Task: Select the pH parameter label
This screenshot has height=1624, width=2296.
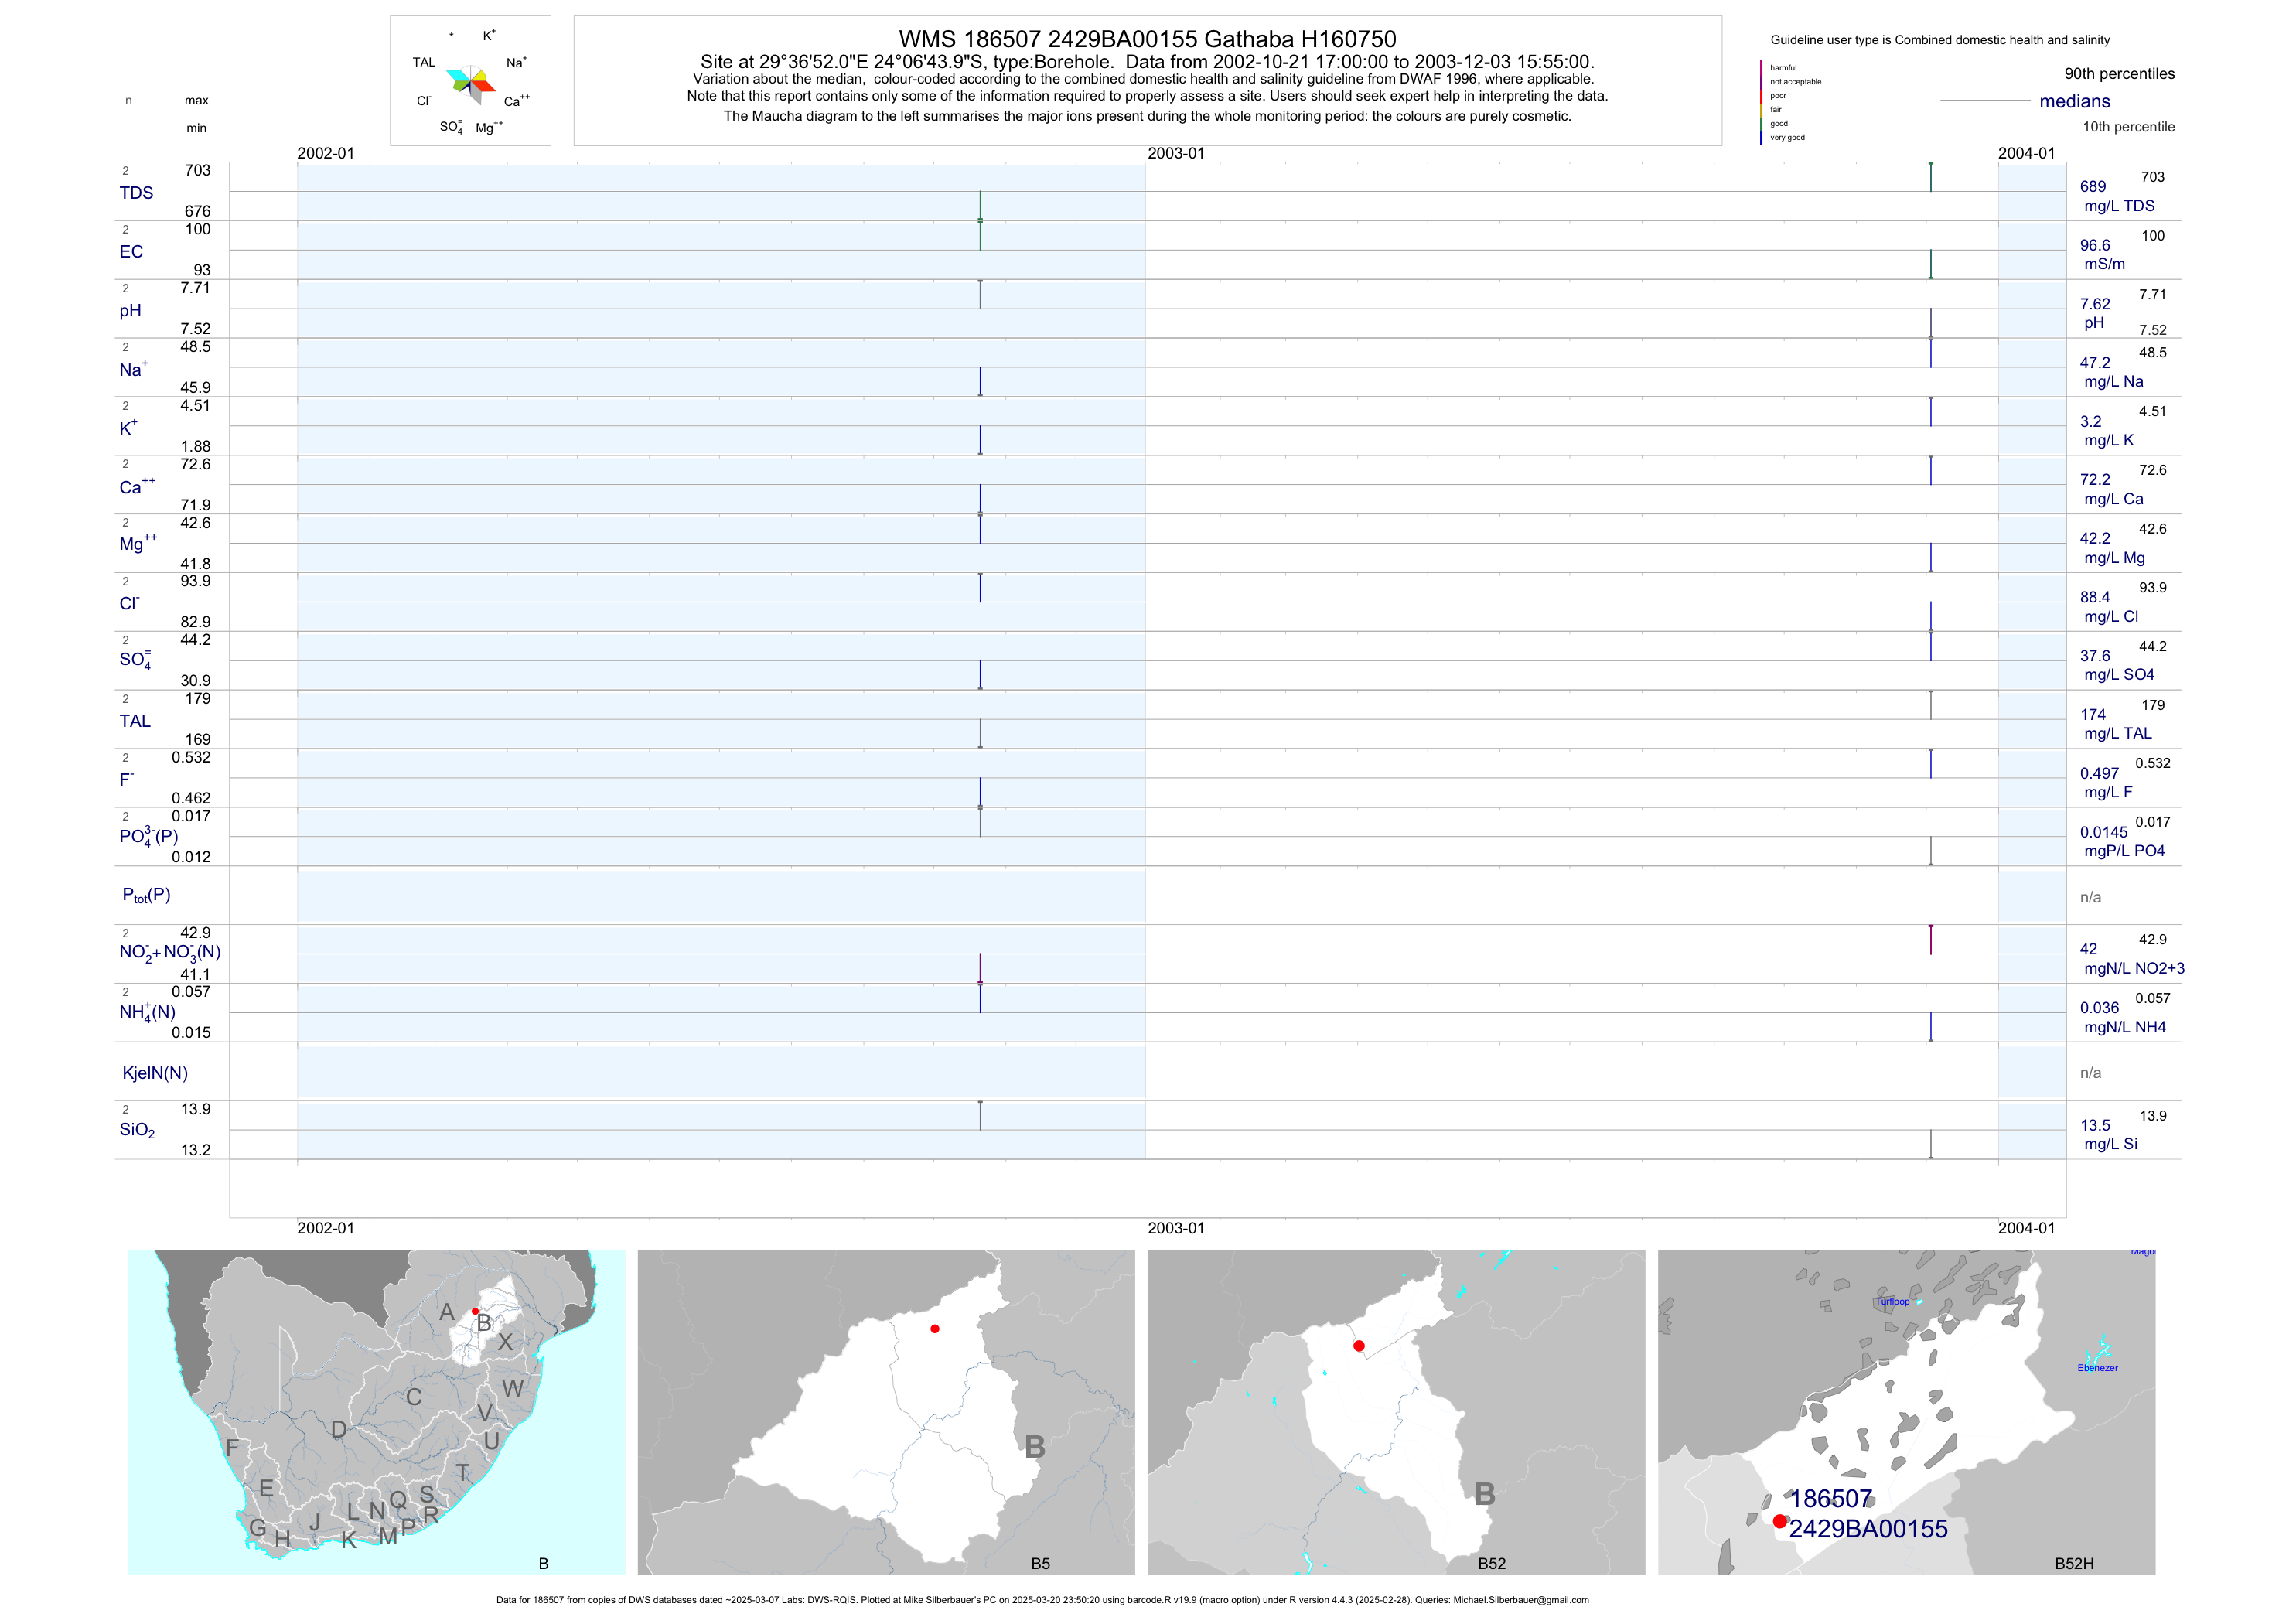Action: point(130,311)
